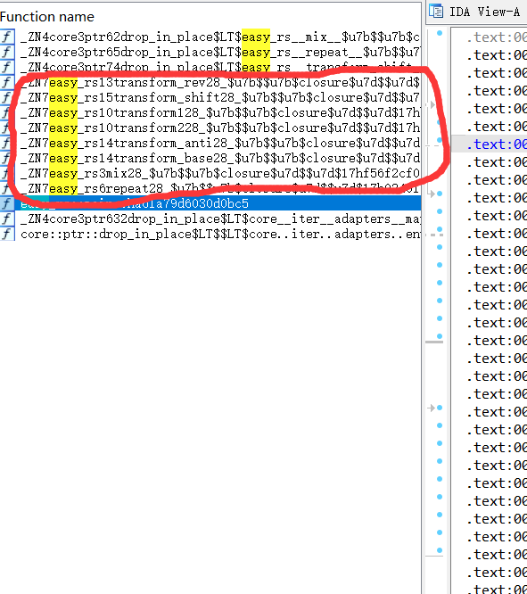
Task: Click the Function name column header
Action: pyautogui.click(x=47, y=17)
